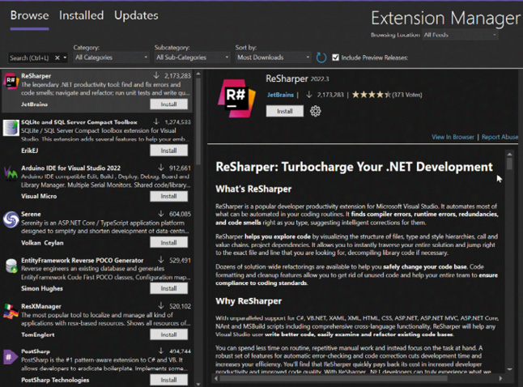The width and height of the screenshot is (523, 387).
Task: Click the Visual Micro author name
Action: pyautogui.click(x=39, y=196)
